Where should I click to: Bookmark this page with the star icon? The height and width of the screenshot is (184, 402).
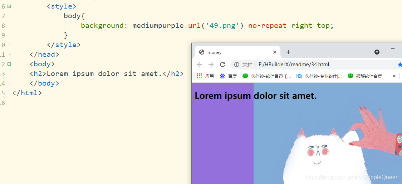pos(399,65)
